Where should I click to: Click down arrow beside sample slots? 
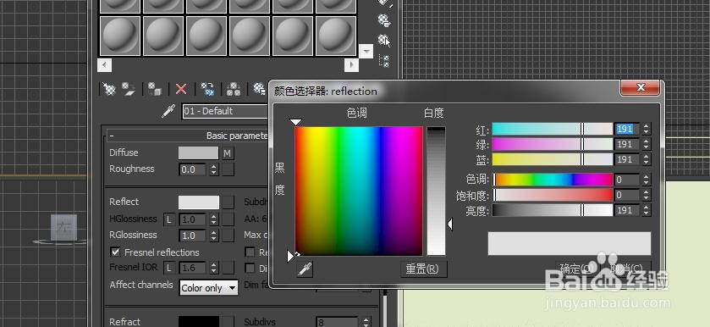click(x=366, y=51)
